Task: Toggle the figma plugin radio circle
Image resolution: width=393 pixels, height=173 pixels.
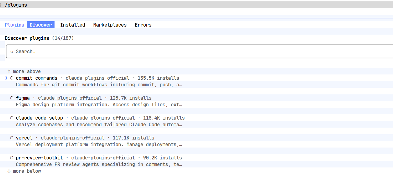Action: tap(12, 98)
